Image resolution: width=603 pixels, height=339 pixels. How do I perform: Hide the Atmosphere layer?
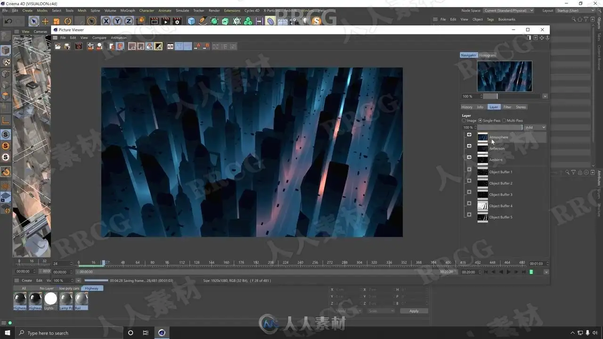[469, 135]
